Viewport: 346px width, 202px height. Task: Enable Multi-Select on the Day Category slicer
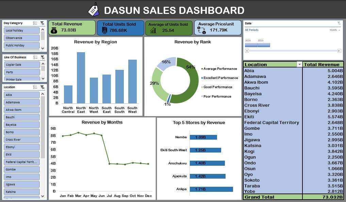pyautogui.click(x=34, y=23)
